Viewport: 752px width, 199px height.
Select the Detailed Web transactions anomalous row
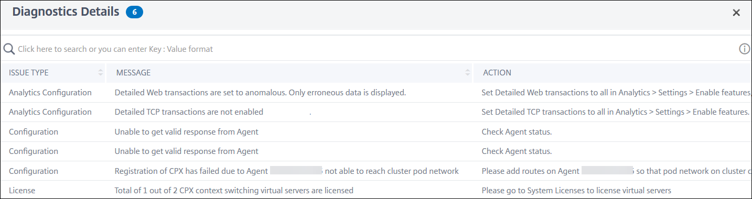coord(376,93)
